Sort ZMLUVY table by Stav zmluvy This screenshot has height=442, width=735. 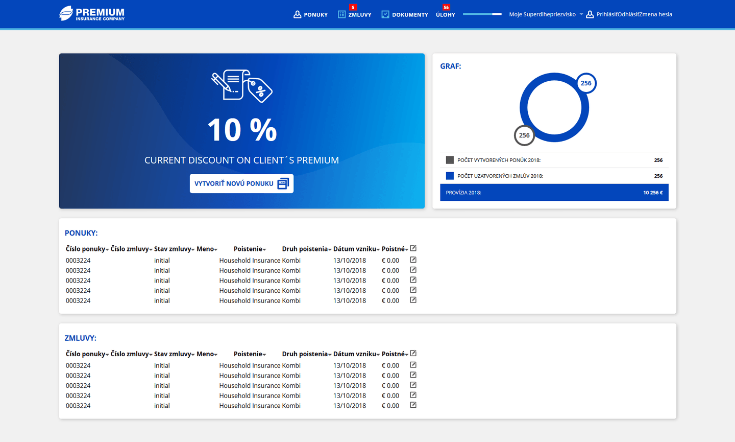click(x=175, y=354)
